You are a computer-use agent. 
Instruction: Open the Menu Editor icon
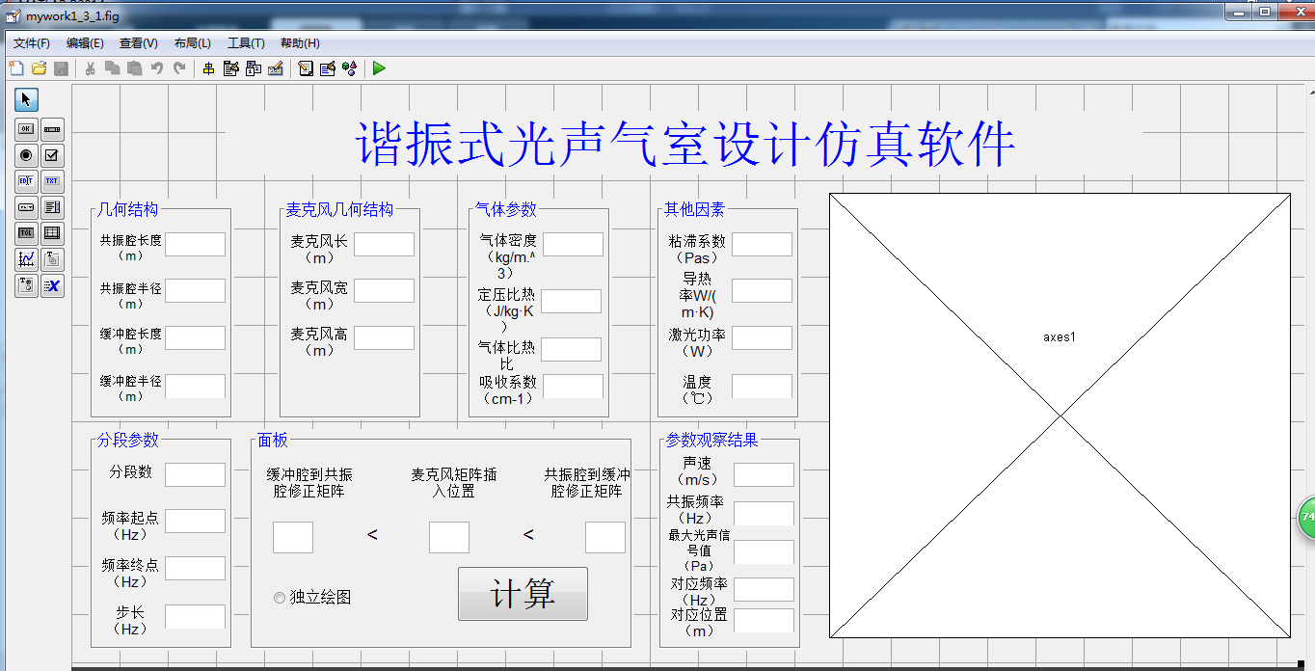coord(230,68)
